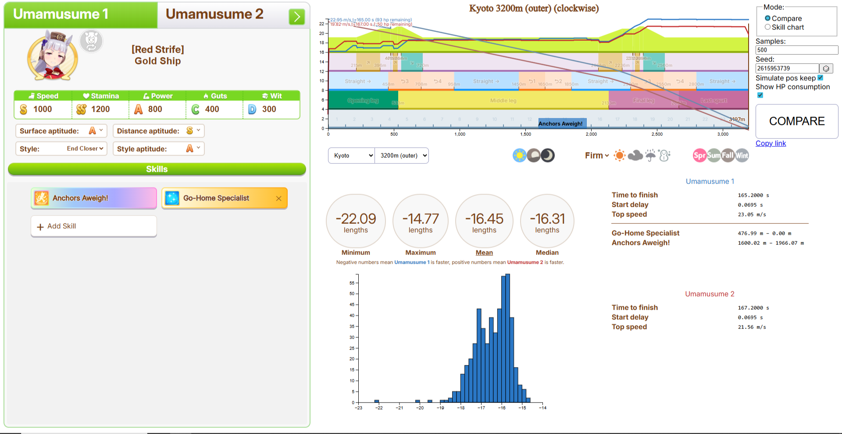Select the Skill chart mode radio button

(767, 27)
